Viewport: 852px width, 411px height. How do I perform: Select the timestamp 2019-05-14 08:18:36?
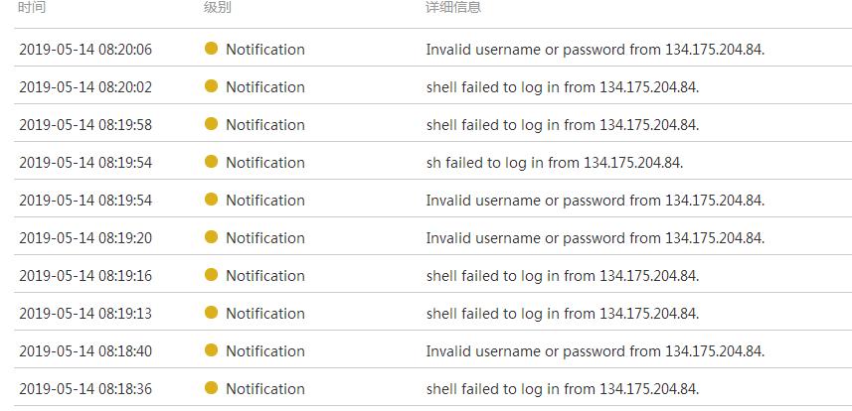click(85, 389)
